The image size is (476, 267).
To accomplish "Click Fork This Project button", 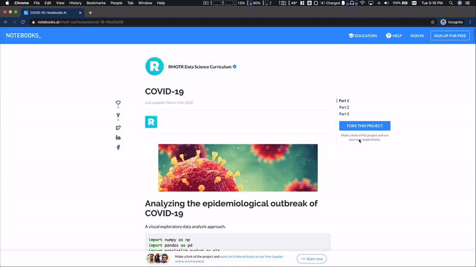I will tap(365, 126).
